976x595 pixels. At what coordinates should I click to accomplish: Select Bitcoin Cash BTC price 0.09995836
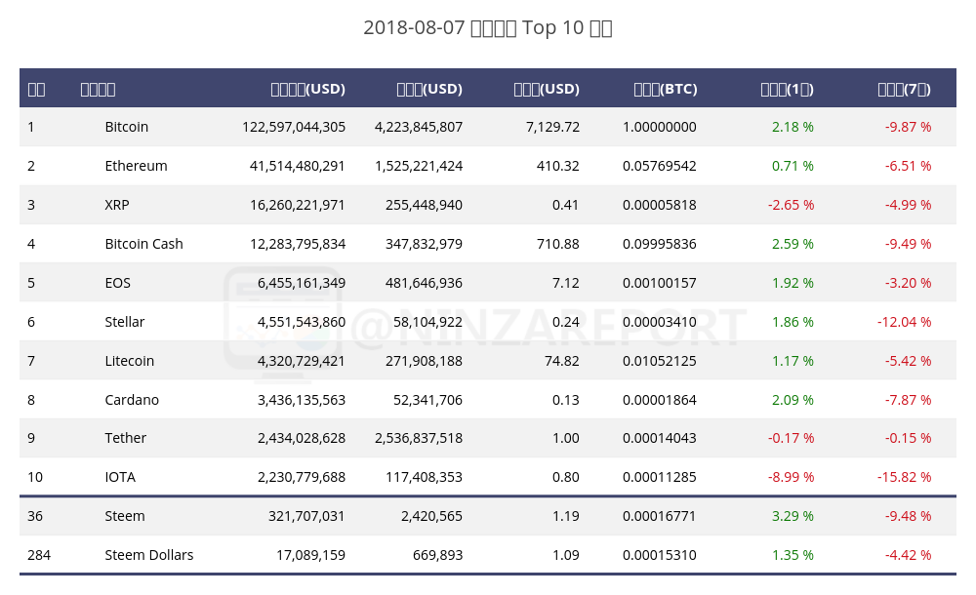659,244
